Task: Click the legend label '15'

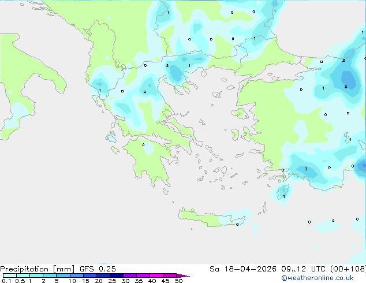Action: pos(85,281)
